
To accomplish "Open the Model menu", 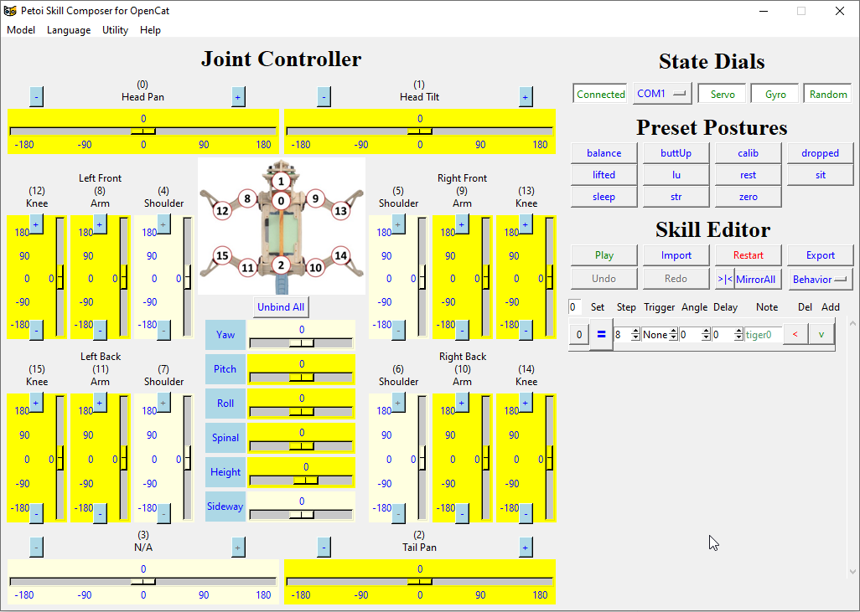I will click(21, 30).
